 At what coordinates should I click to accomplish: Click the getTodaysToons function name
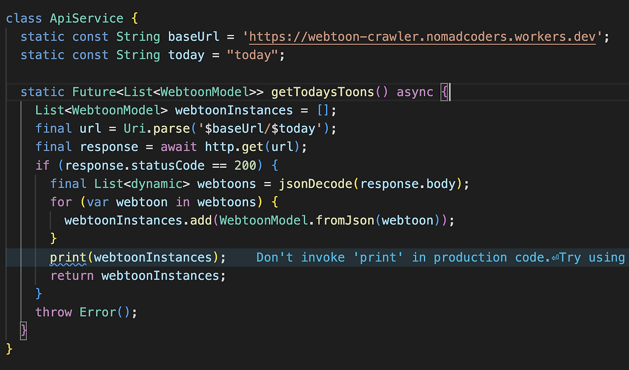click(322, 91)
